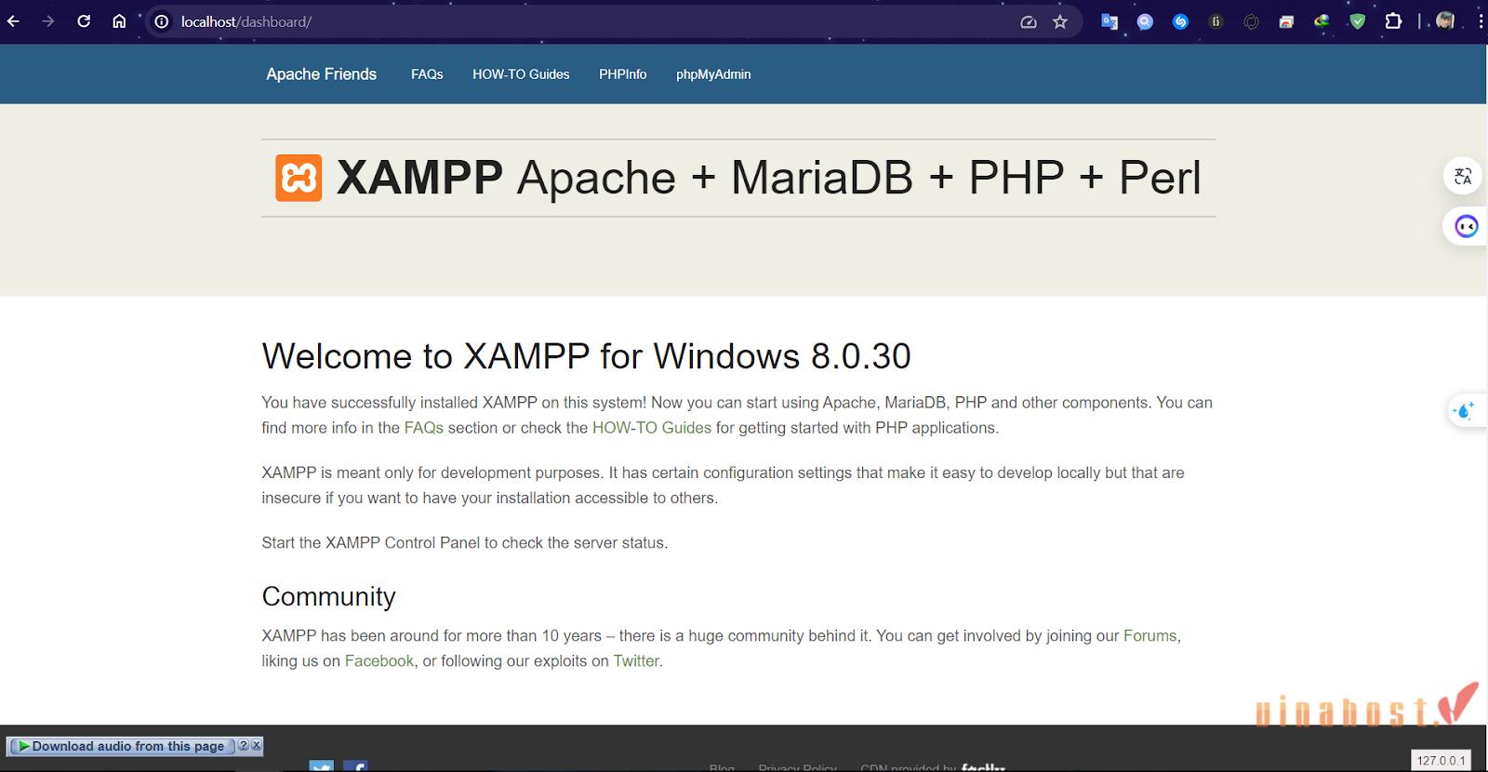Open the Extensions puzzle-piece menu
This screenshot has height=772, width=1488.
click(x=1393, y=21)
